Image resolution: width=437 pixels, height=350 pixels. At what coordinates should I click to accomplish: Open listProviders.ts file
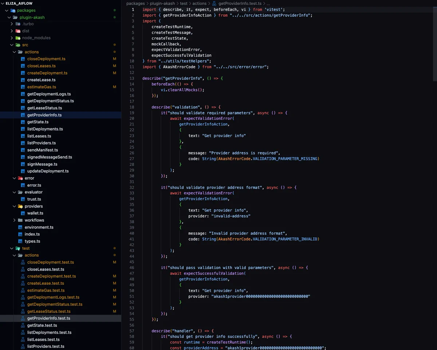pyautogui.click(x=42, y=143)
